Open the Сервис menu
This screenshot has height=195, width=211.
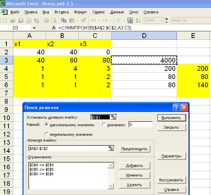pos(99,12)
